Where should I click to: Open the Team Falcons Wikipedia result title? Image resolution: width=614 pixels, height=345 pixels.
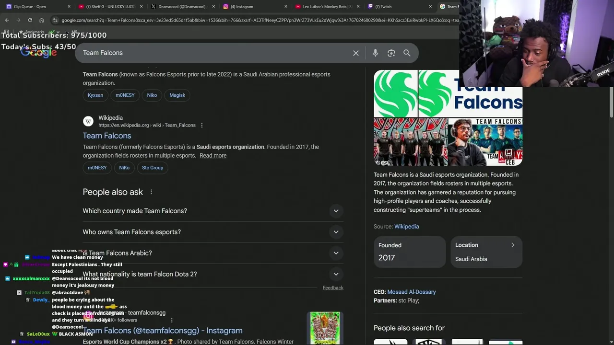[x=107, y=136]
